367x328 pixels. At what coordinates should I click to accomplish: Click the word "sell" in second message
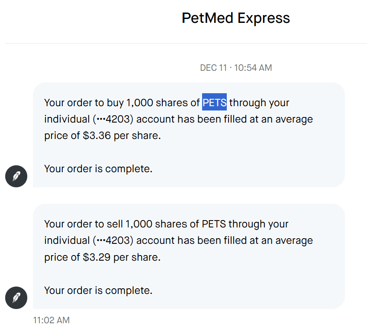pos(115,224)
